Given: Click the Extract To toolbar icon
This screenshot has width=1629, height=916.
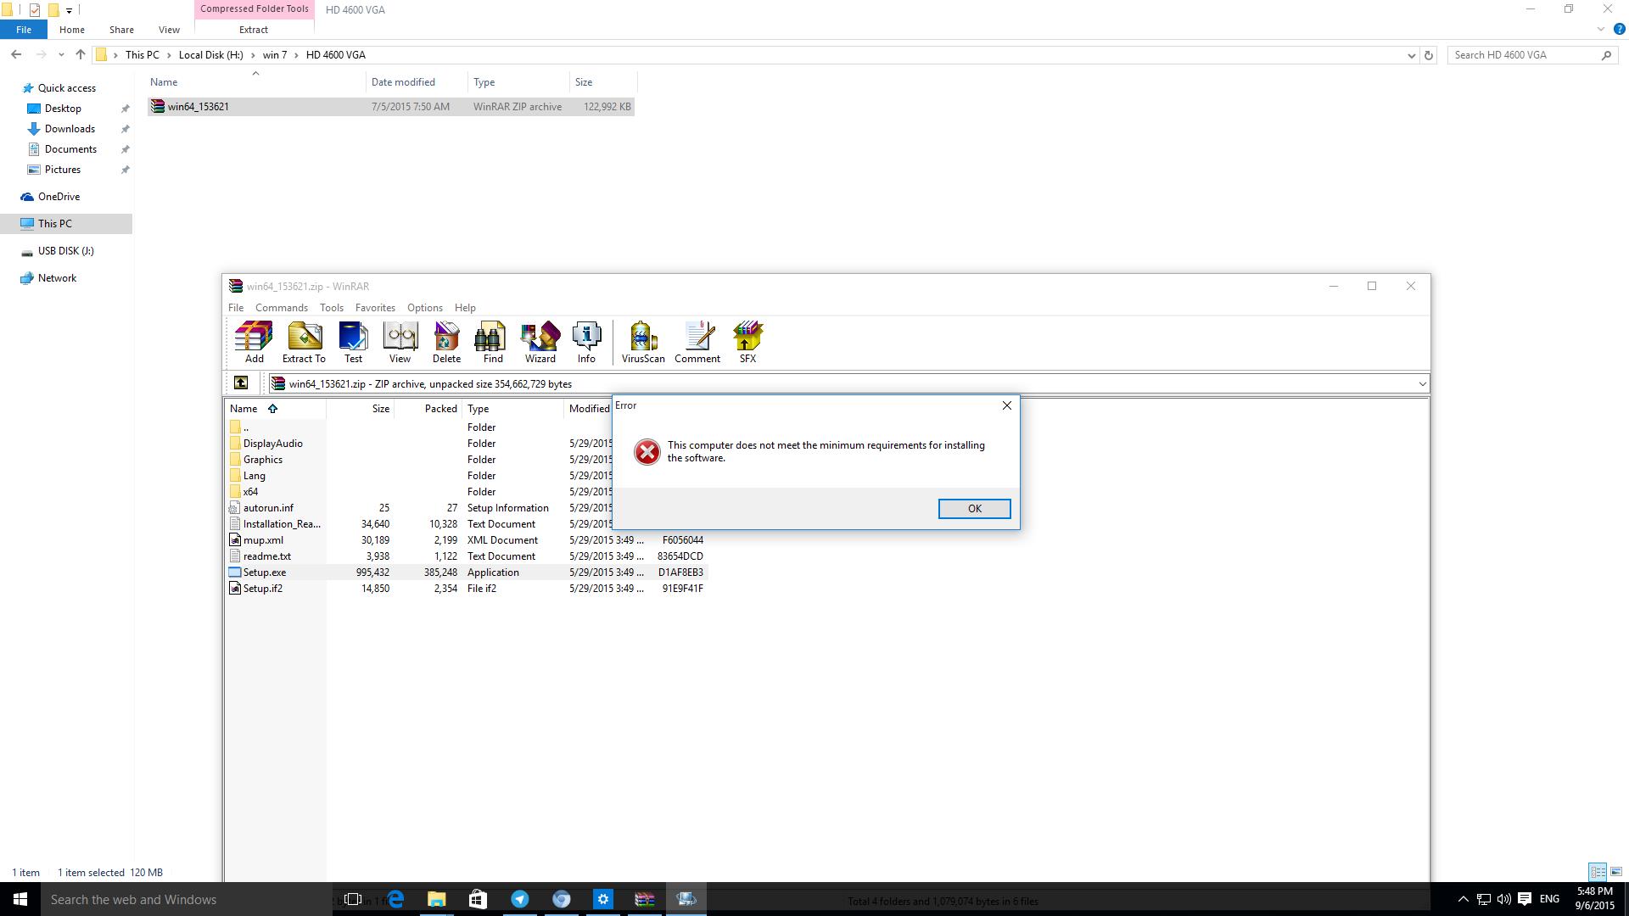Looking at the screenshot, I should [304, 343].
